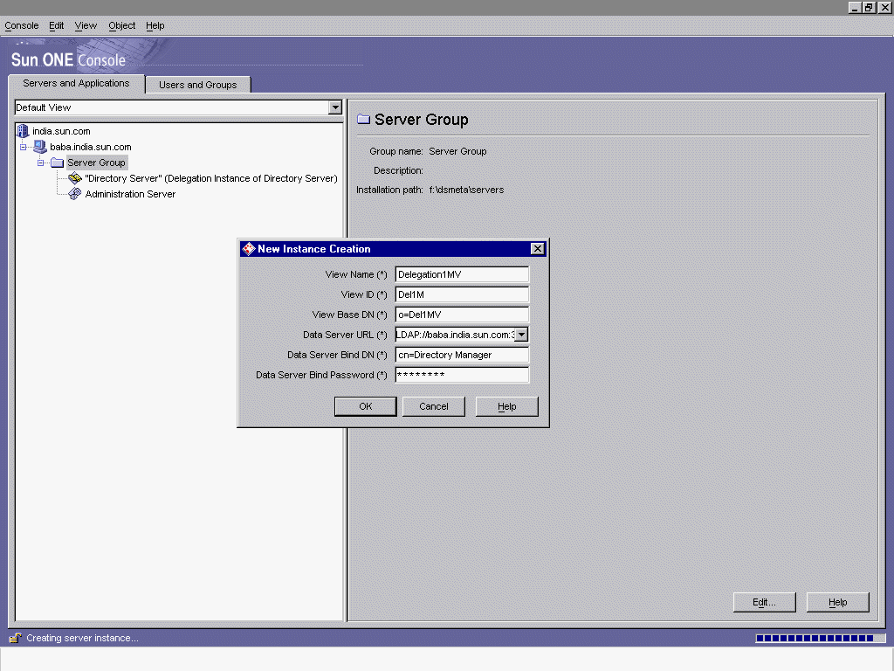Click the Edit... button in Server Group panel

click(764, 602)
